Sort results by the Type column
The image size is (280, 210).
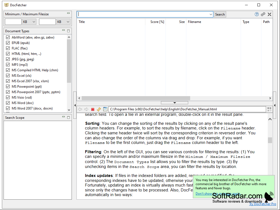click(x=251, y=22)
